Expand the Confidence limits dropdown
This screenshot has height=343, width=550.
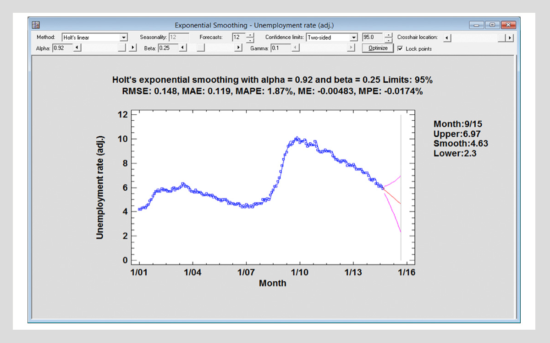coord(353,38)
